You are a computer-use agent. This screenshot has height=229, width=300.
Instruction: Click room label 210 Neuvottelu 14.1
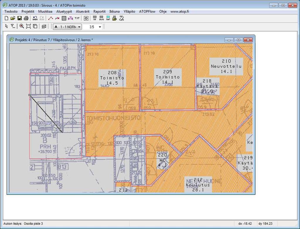tap(226, 66)
